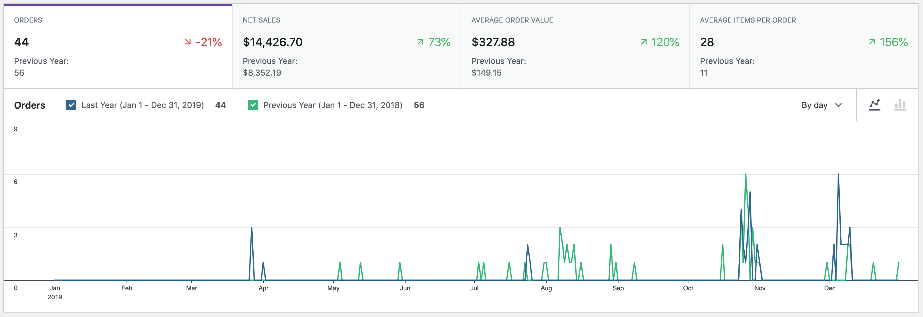Image resolution: width=923 pixels, height=317 pixels.
Task: Disable the Previous Year 2018 series
Action: coord(253,105)
